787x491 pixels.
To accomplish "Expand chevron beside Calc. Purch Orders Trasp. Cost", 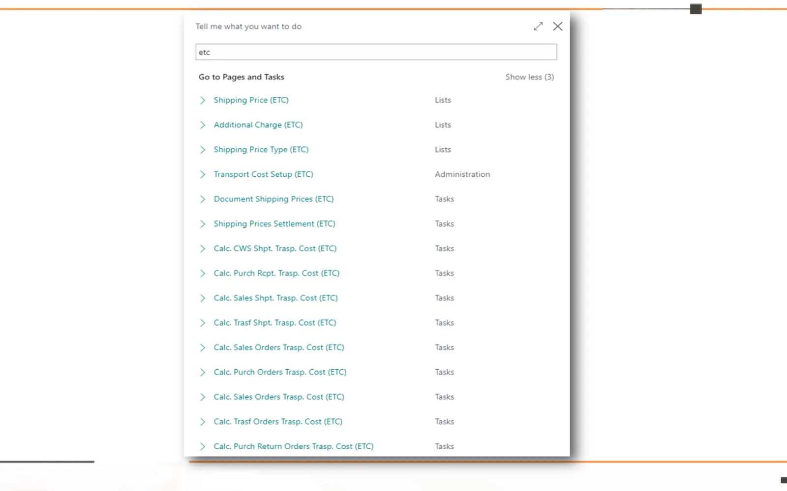I will point(202,372).
